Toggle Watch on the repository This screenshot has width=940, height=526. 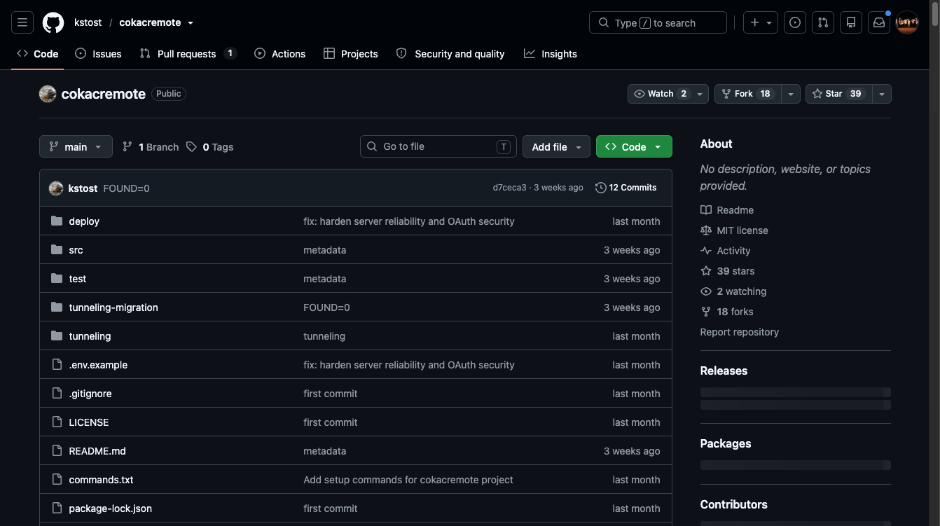pyautogui.click(x=668, y=94)
